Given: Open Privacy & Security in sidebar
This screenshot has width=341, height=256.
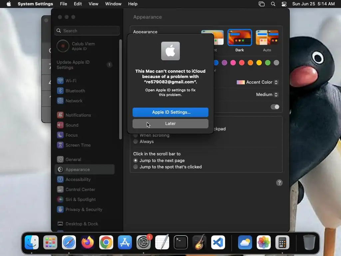Looking at the screenshot, I should (x=85, y=210).
